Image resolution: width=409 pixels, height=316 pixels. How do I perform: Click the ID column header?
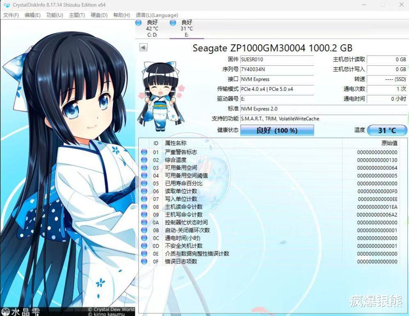point(156,143)
